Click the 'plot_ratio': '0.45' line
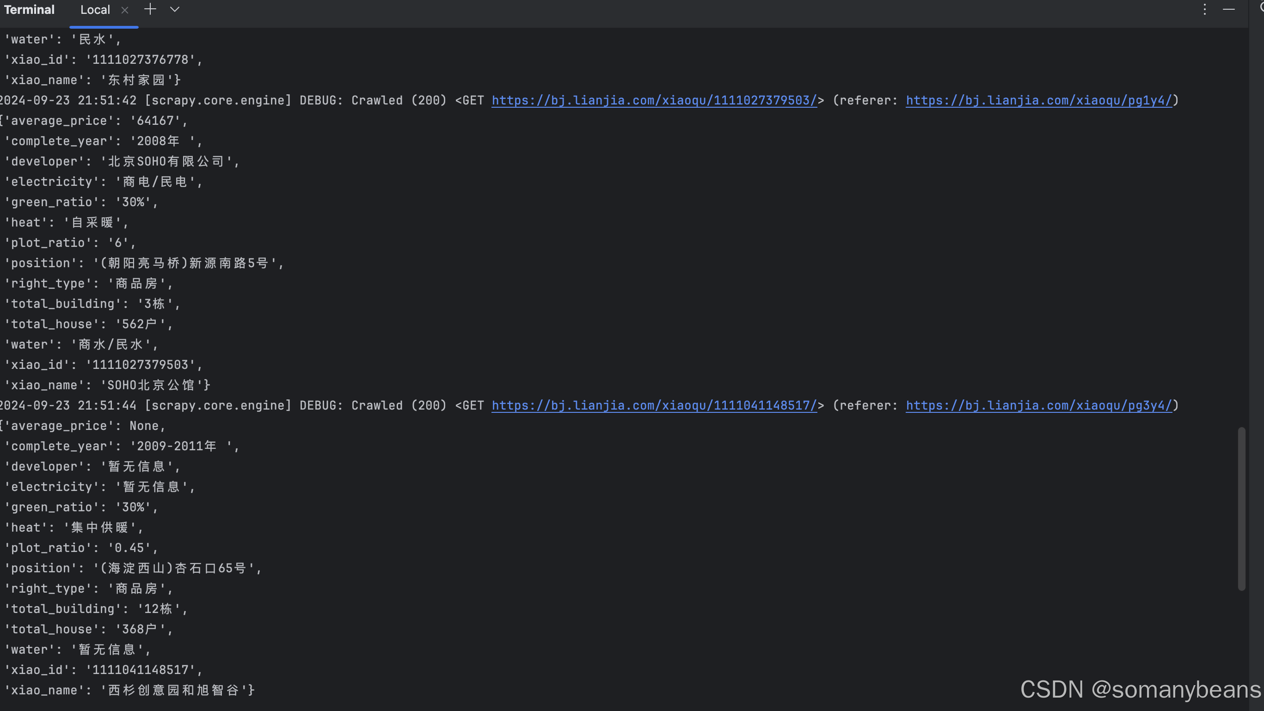The image size is (1264, 711). pyautogui.click(x=81, y=548)
